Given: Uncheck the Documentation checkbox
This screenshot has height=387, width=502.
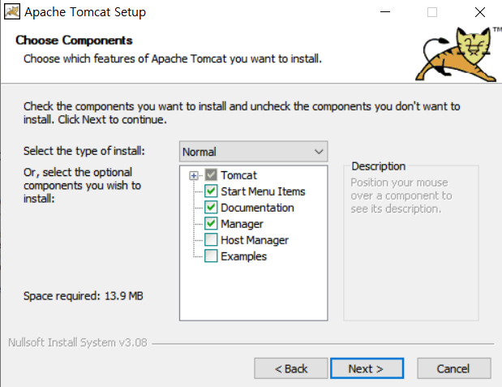Looking at the screenshot, I should (x=211, y=208).
